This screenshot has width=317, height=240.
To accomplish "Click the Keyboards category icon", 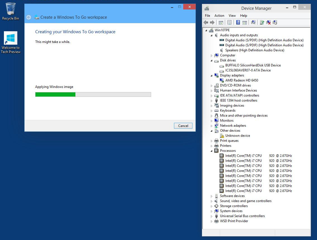I will 216,111.
